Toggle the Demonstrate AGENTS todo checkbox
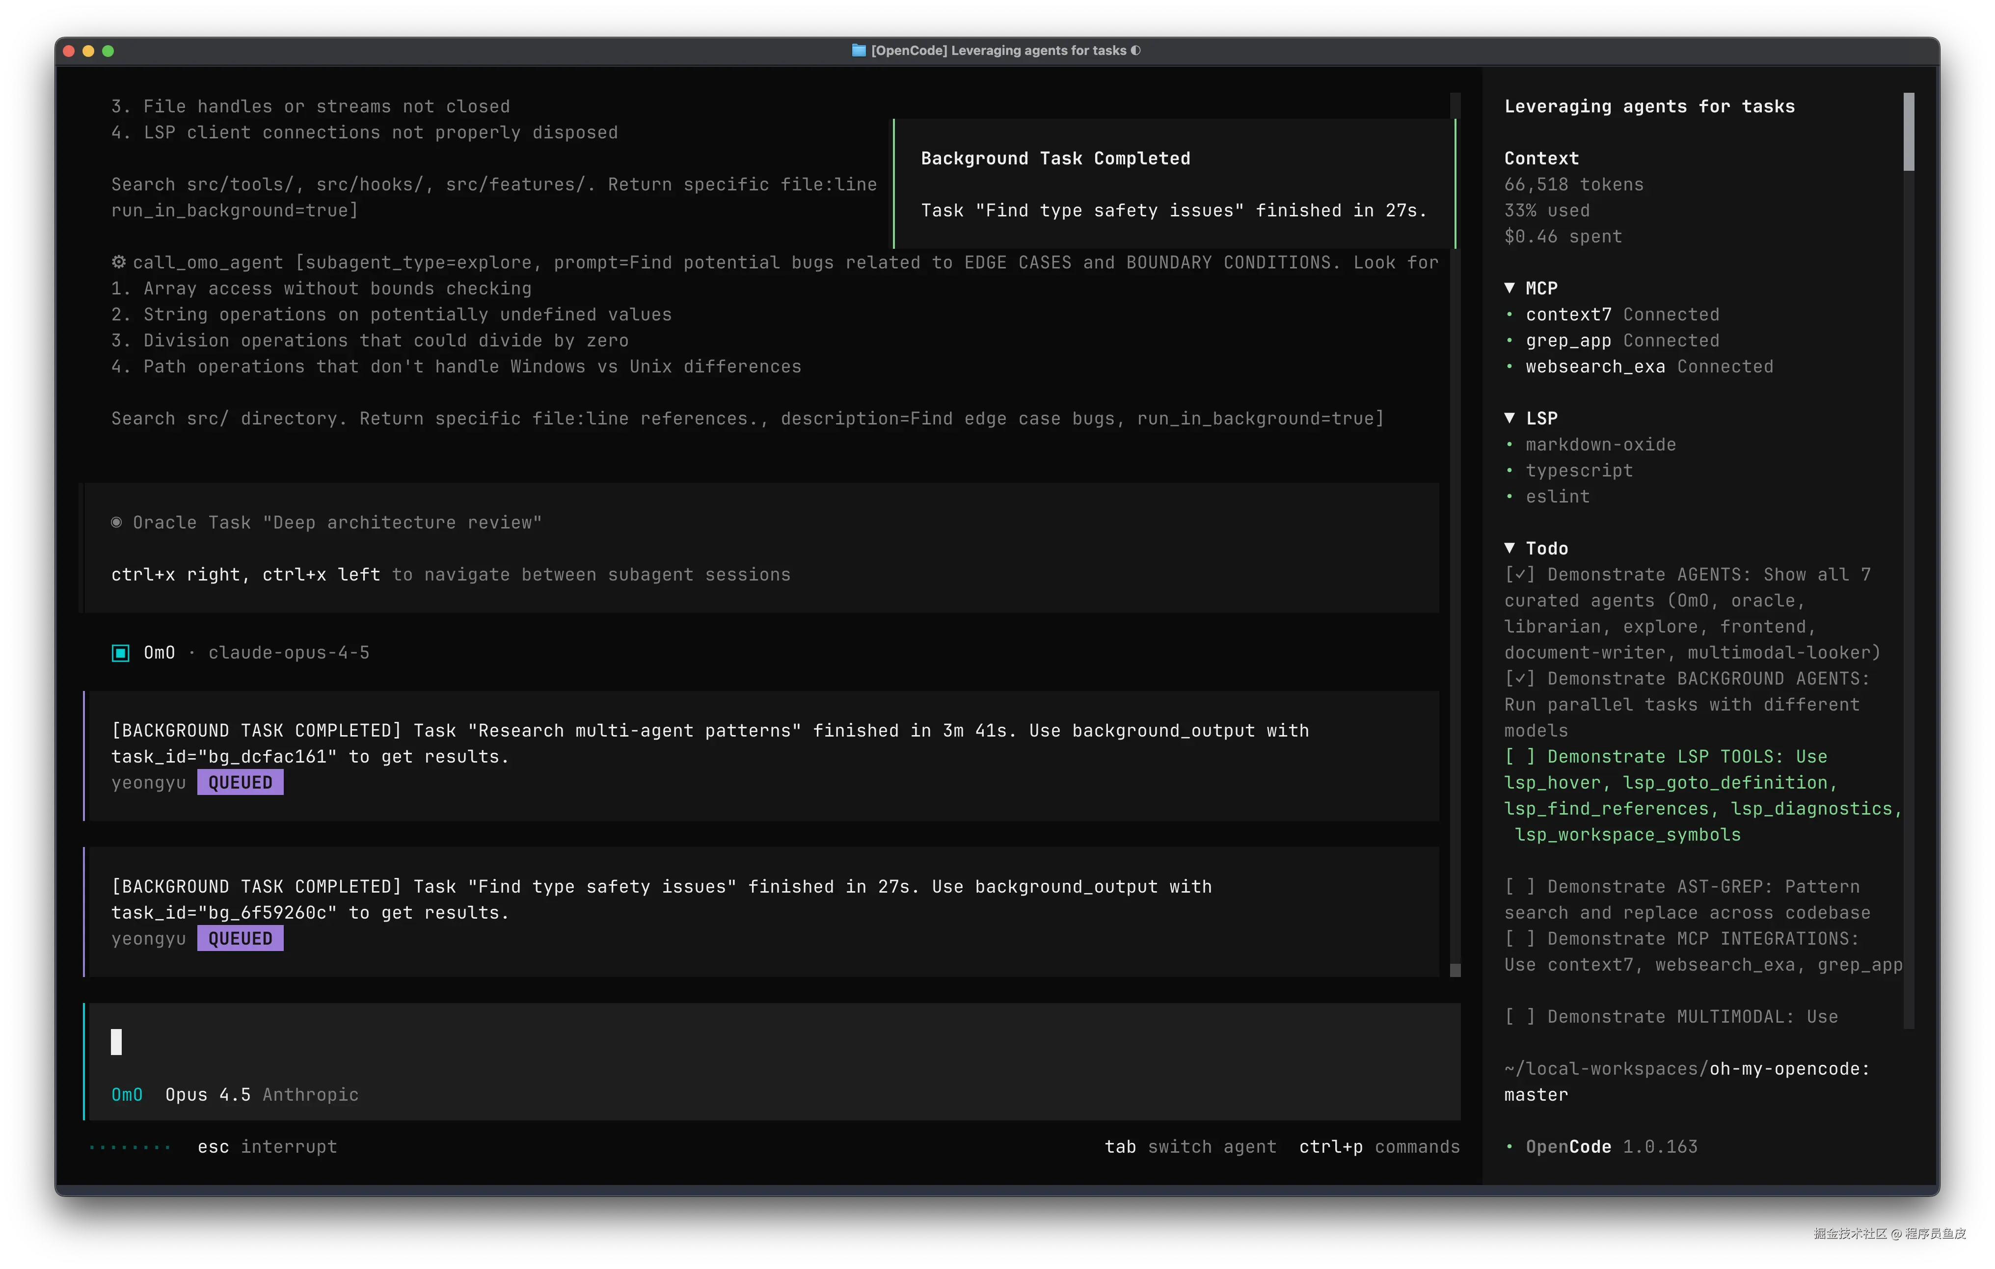 click(1519, 574)
